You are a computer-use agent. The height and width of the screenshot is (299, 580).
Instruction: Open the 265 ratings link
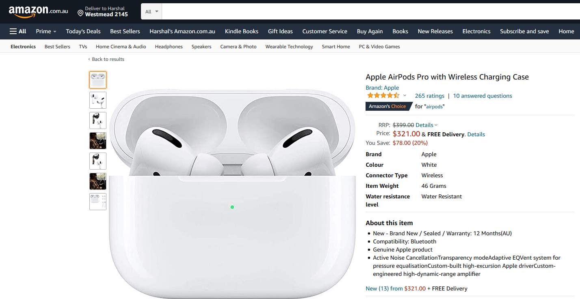[x=429, y=96]
